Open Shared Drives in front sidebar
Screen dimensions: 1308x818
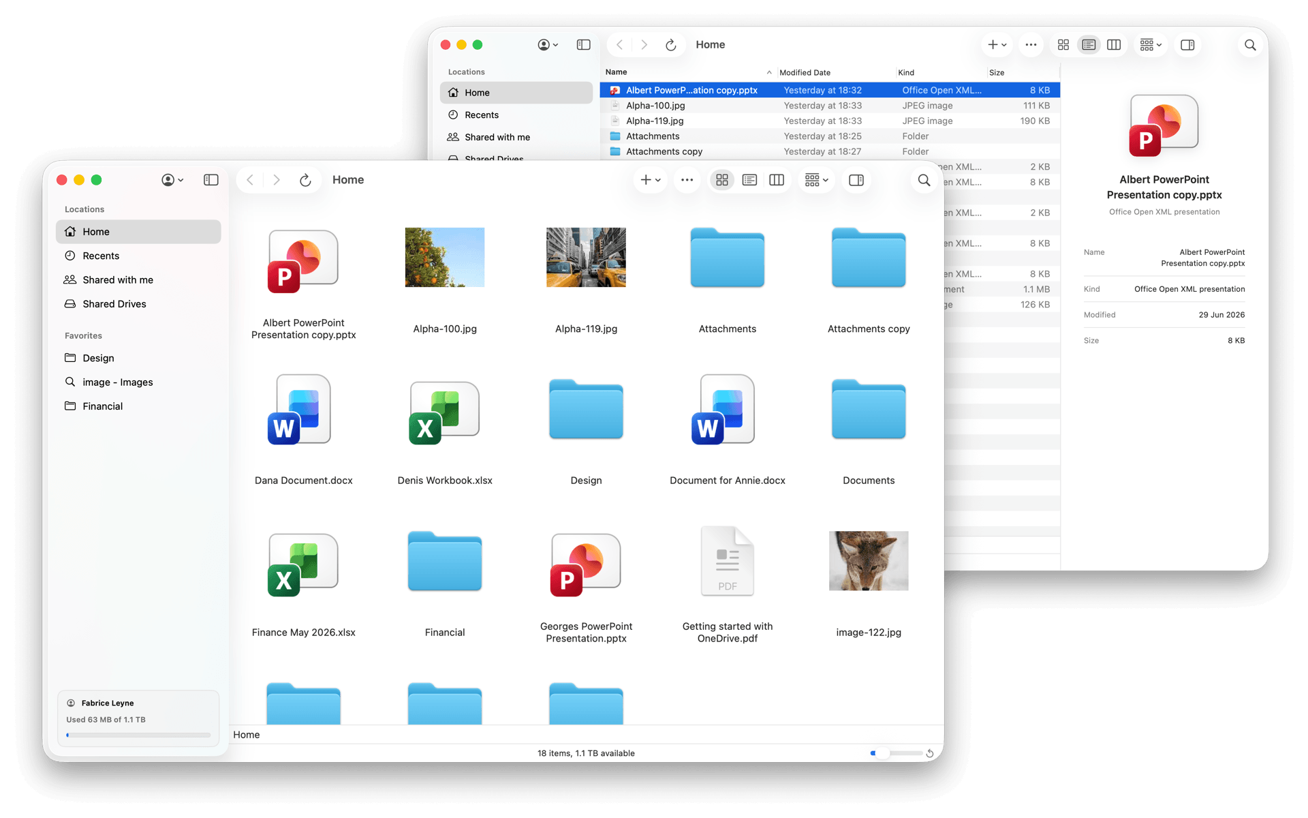point(138,304)
